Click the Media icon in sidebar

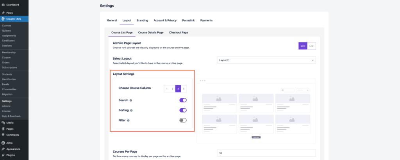[x=3, y=123]
